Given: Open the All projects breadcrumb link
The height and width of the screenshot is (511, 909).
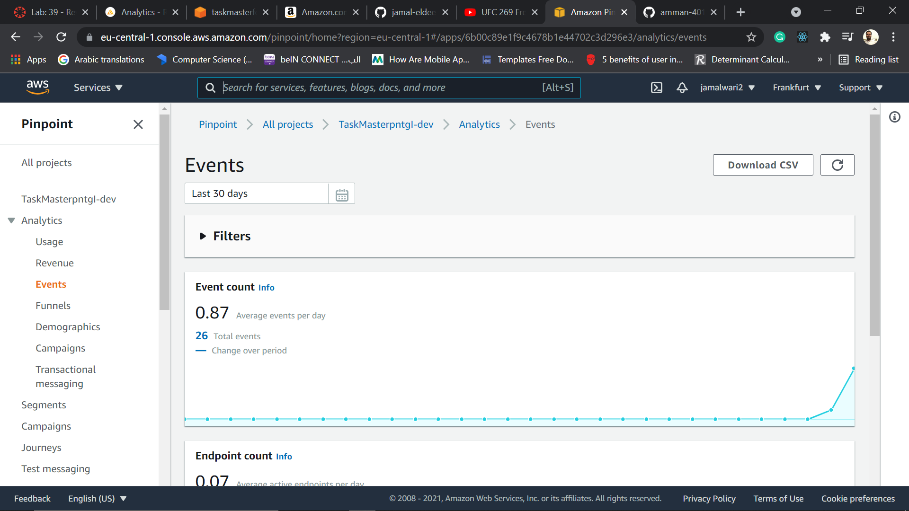Looking at the screenshot, I should pos(287,124).
